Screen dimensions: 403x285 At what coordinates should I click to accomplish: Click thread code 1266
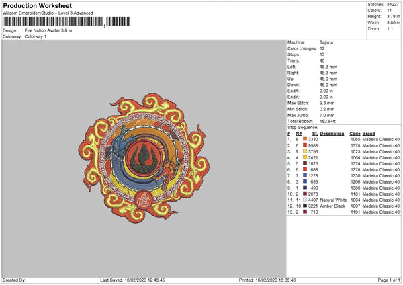(355, 182)
